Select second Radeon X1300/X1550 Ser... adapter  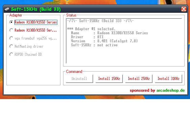33,30
